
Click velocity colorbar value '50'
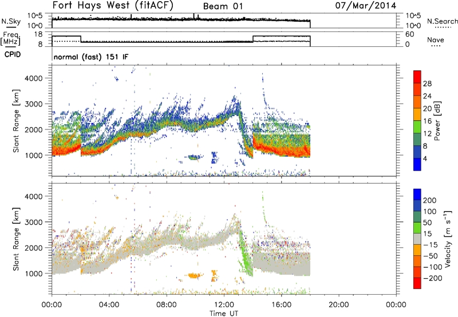coord(427,223)
